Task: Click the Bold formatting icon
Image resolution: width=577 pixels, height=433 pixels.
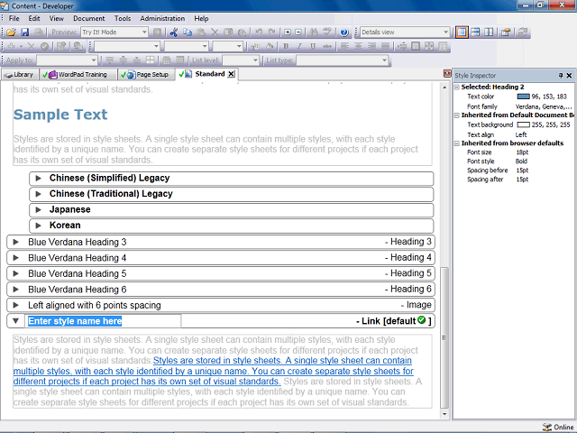Action: [x=286, y=46]
